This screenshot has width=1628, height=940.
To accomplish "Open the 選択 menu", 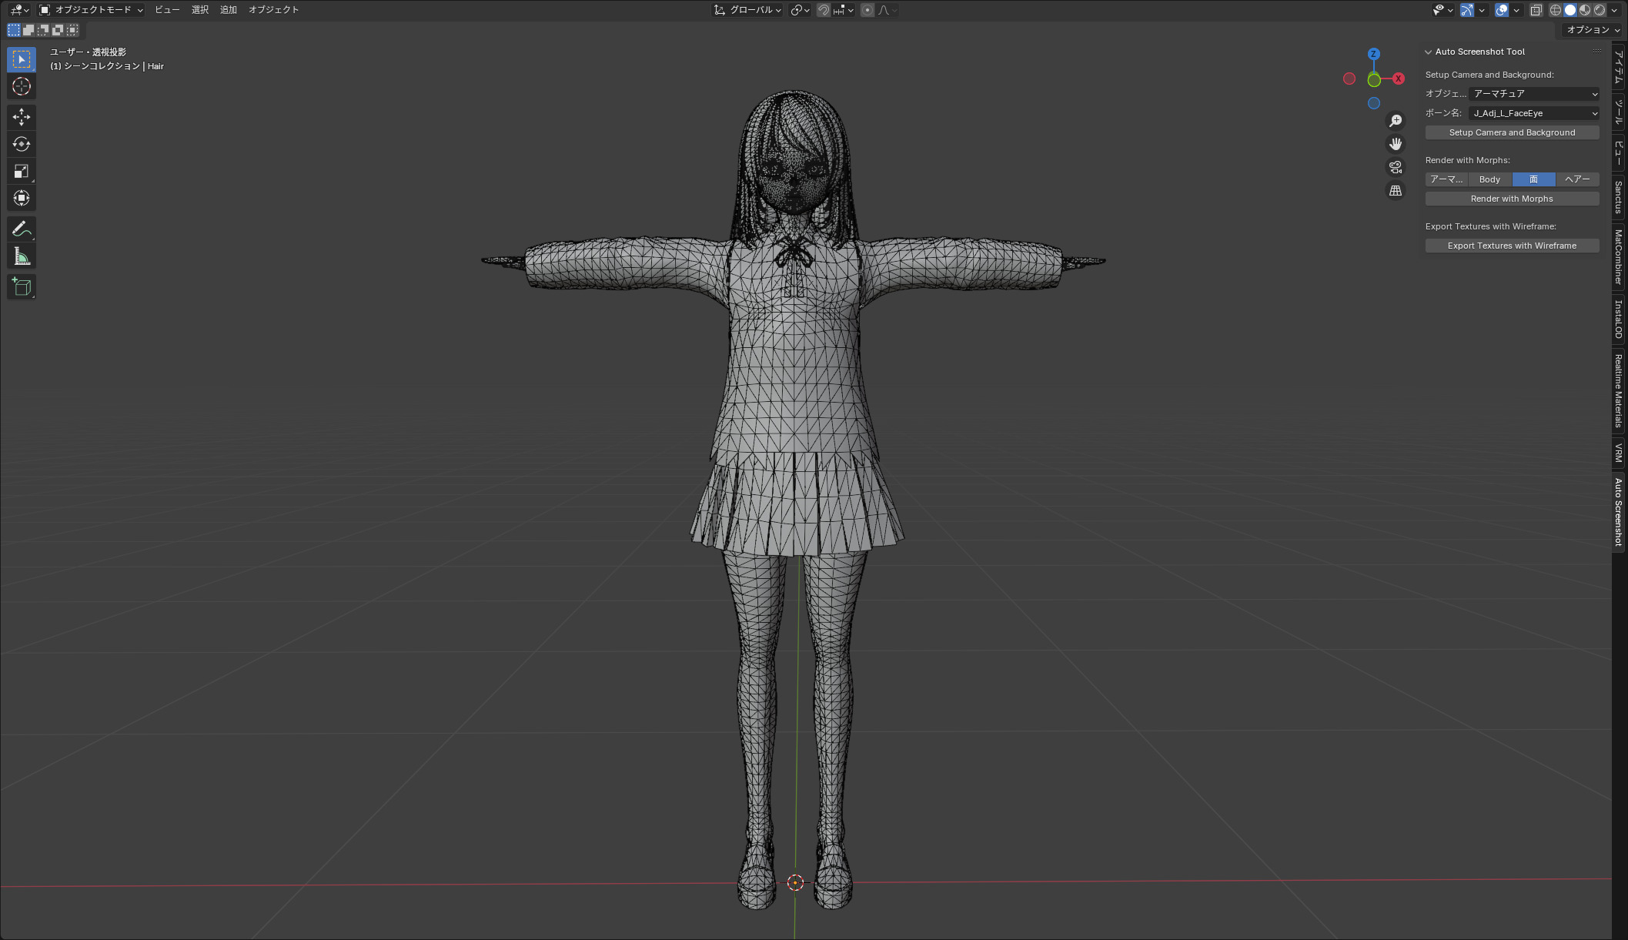I will click(200, 10).
